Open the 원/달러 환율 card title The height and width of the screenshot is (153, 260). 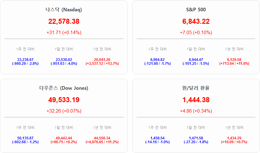pyautogui.click(x=196, y=88)
